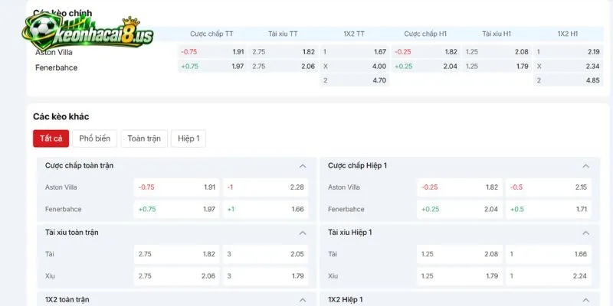613x306 pixels.
Task: Select draw X at 4.00 in 1X2 TT
Action: tap(355, 67)
